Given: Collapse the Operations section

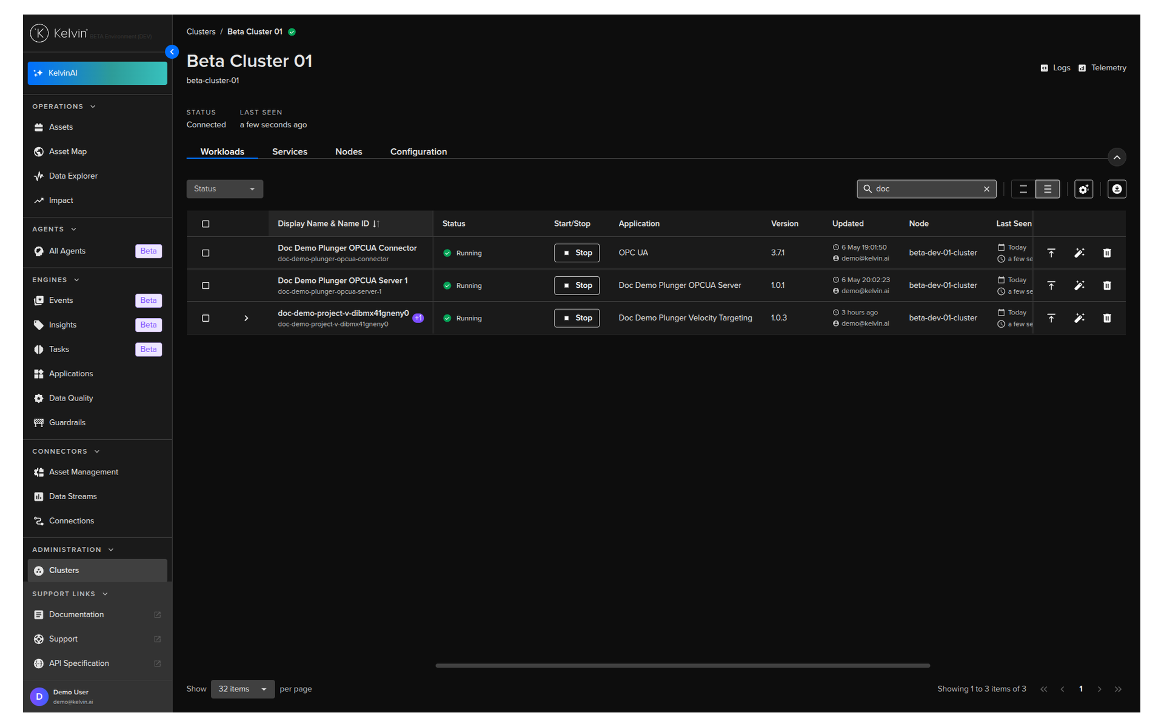Looking at the screenshot, I should click(93, 107).
